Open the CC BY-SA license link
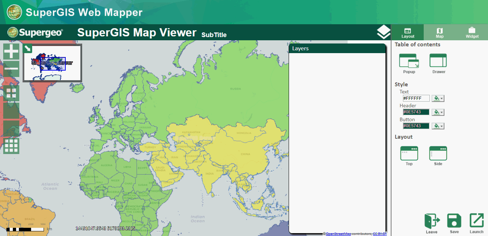 (x=380, y=234)
